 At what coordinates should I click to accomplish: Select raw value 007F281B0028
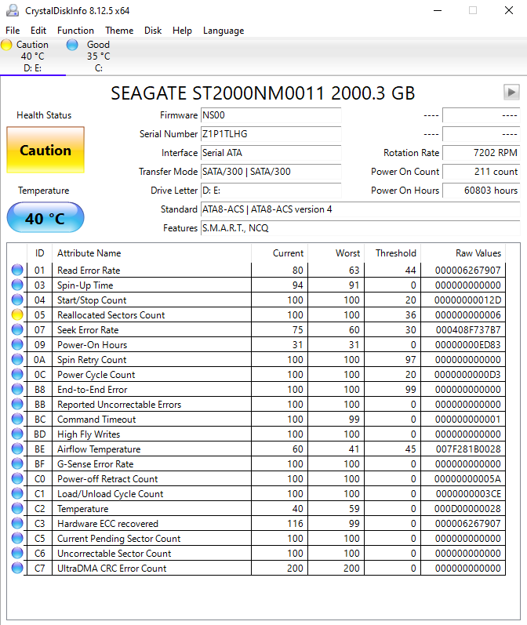467,449
